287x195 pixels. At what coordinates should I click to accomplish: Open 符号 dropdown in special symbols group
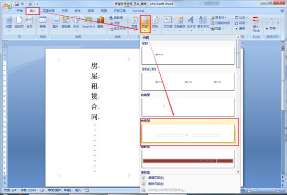pos(272,29)
